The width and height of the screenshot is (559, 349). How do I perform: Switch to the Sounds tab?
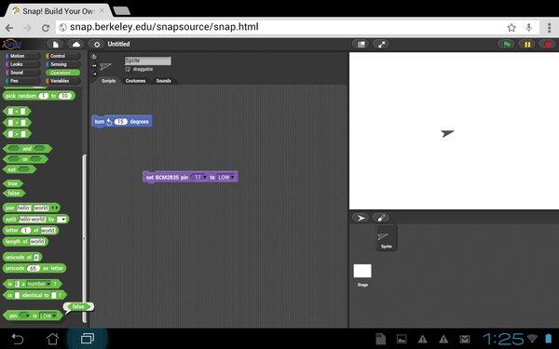pyautogui.click(x=164, y=81)
